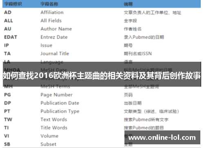Click '搜索Pubmed的题目' description
This screenshot has width=204, height=148.
click(x=144, y=128)
